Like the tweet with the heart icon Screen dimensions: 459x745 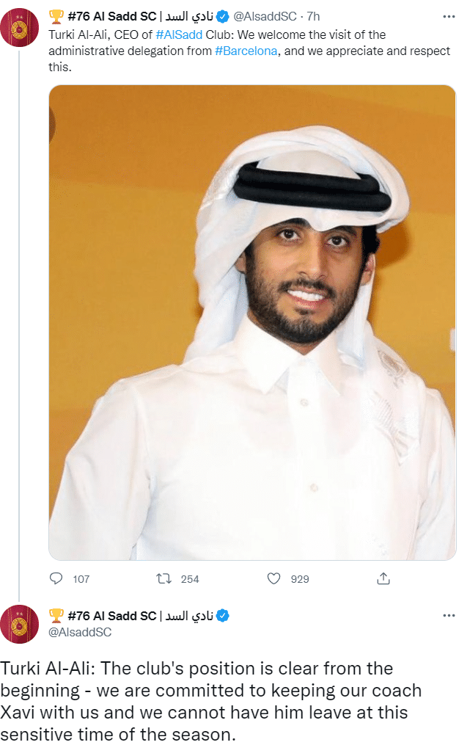pyautogui.click(x=273, y=578)
